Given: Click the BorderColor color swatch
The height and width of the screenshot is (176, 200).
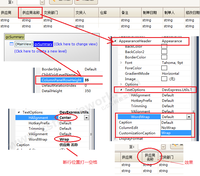Looking at the screenshot, I should point(164,57).
